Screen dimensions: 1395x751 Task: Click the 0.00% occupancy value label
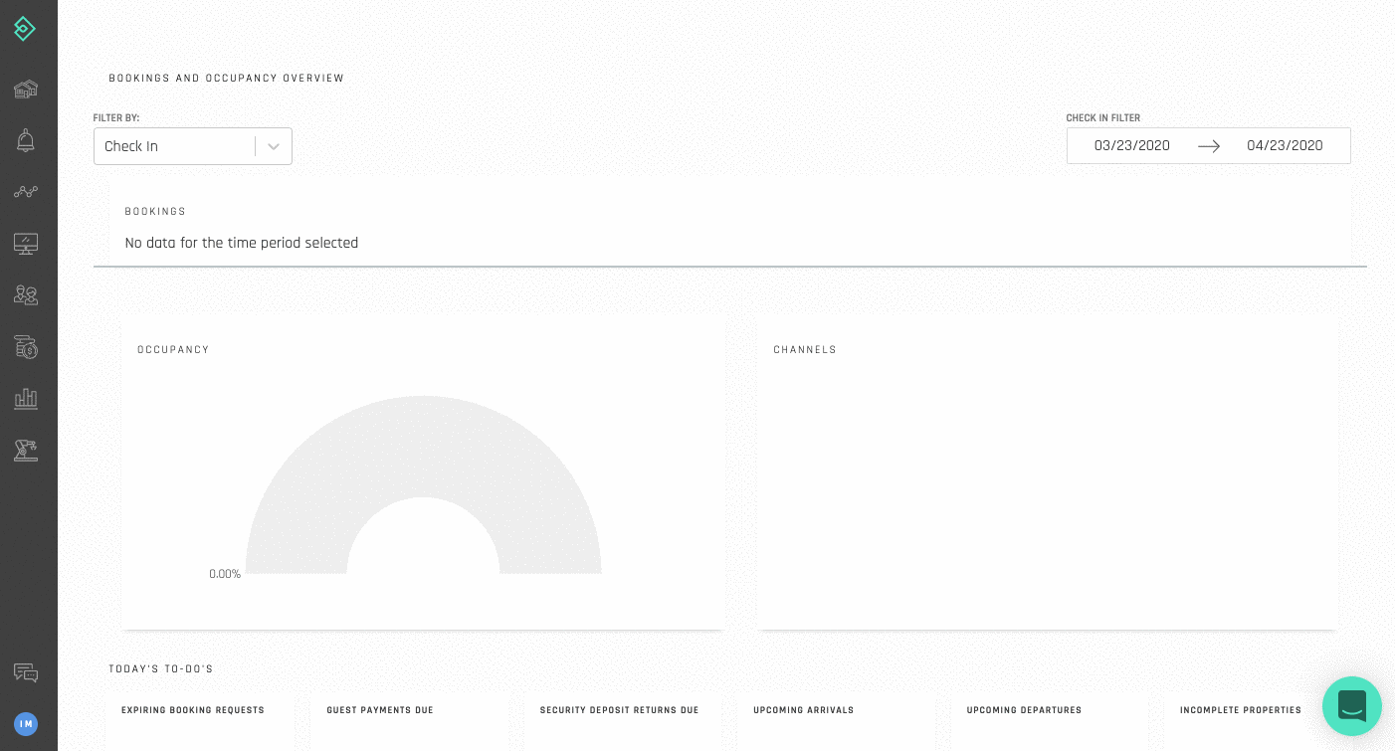225,574
